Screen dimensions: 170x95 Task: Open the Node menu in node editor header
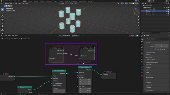(x=16, y=36)
